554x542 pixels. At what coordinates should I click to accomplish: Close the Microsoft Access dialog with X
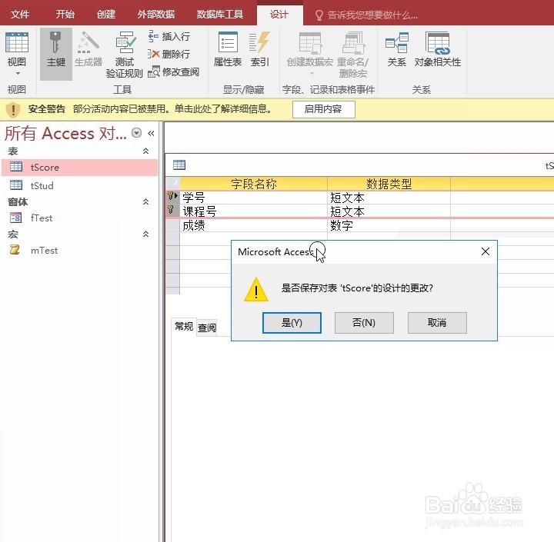[486, 251]
